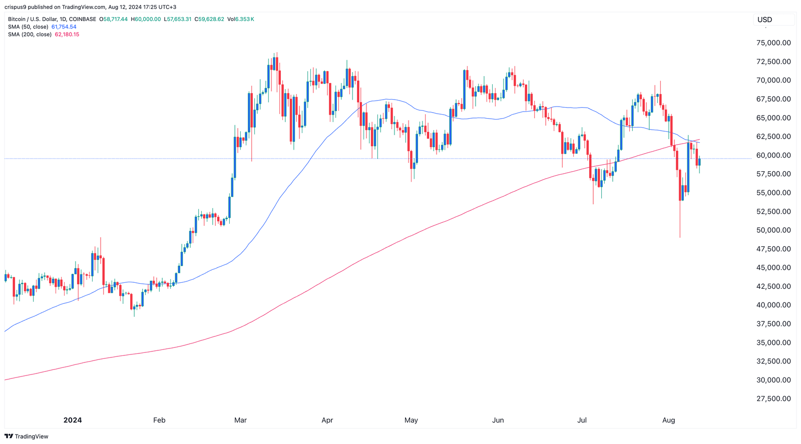Click the 62,180.15 SMA 200 value
Image resolution: width=801 pixels, height=444 pixels.
click(x=67, y=34)
